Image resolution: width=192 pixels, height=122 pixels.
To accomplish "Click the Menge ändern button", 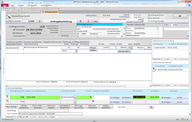I will (x=93, y=49).
